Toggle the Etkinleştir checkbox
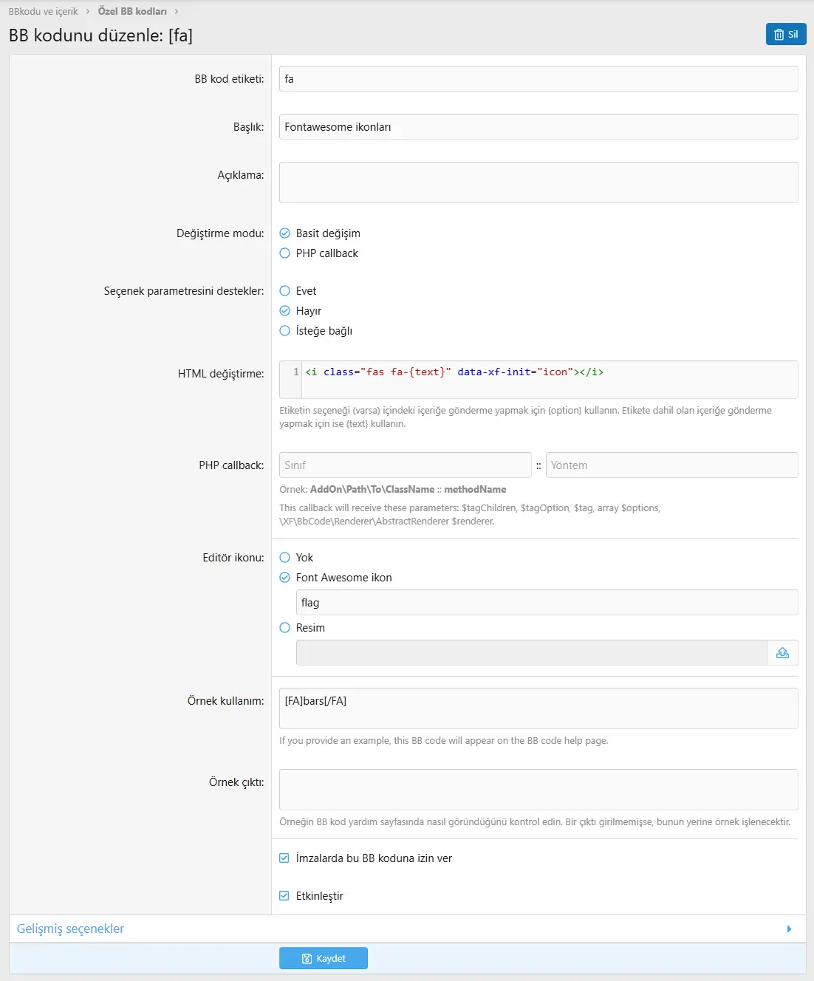 pos(284,896)
